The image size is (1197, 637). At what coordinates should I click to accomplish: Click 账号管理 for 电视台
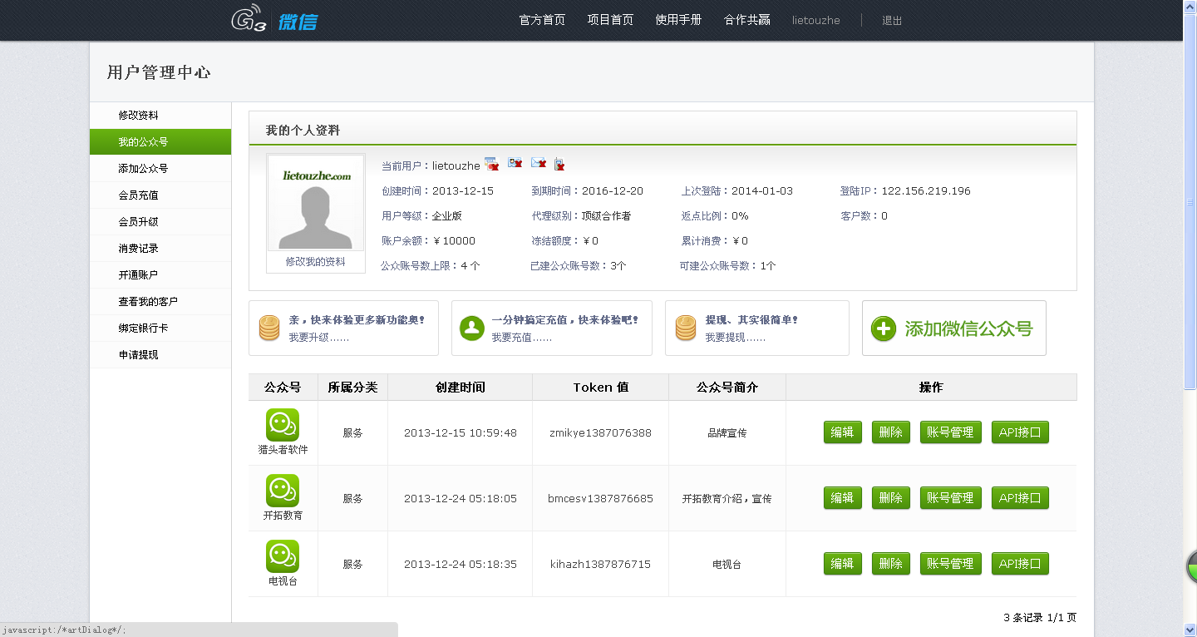click(x=951, y=564)
